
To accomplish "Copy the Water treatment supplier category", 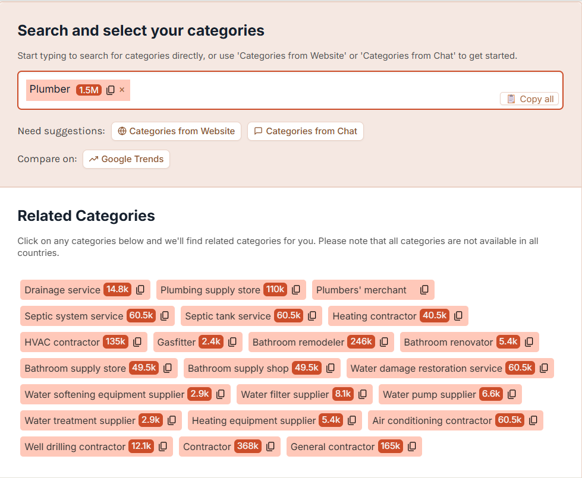I will (x=172, y=420).
